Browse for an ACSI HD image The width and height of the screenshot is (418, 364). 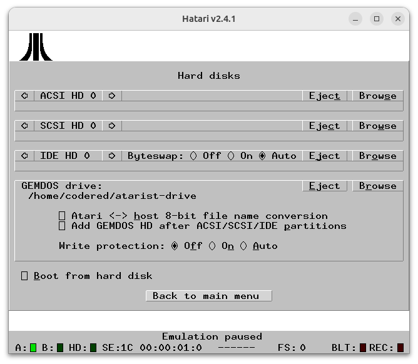(378, 96)
